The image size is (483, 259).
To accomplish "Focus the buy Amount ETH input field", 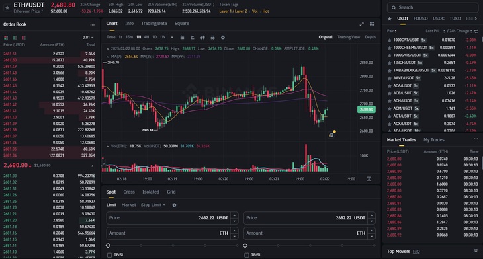I will [172, 233].
